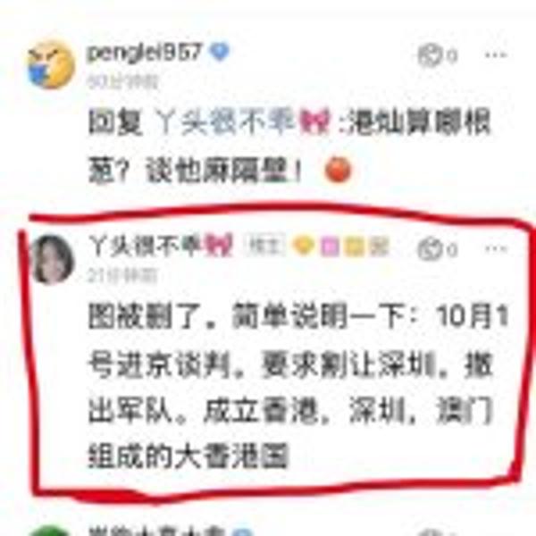
Task: Open more options on 丫头很不乖 comment
Action: 496,249
